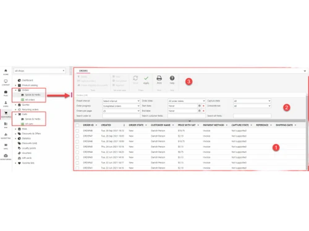The width and height of the screenshot is (309, 231).
Task: Click the Favorite lists heart icon
Action: click(x=19, y=163)
